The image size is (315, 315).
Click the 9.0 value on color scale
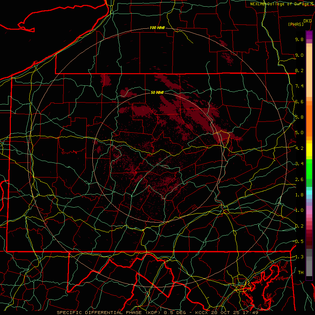point(299,55)
